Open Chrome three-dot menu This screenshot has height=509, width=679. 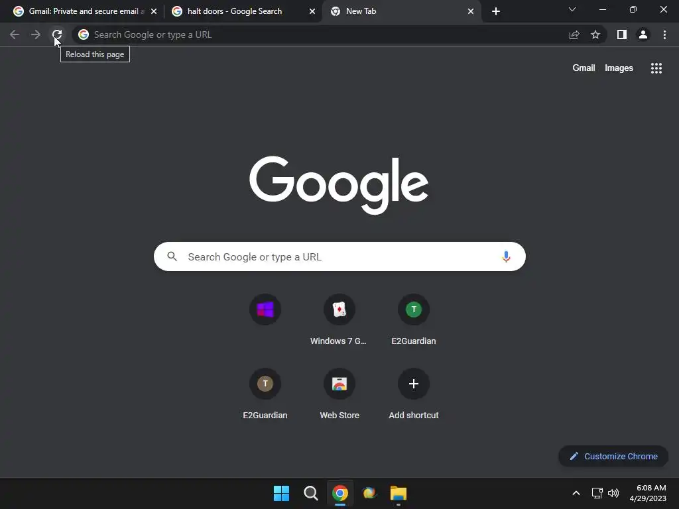664,34
